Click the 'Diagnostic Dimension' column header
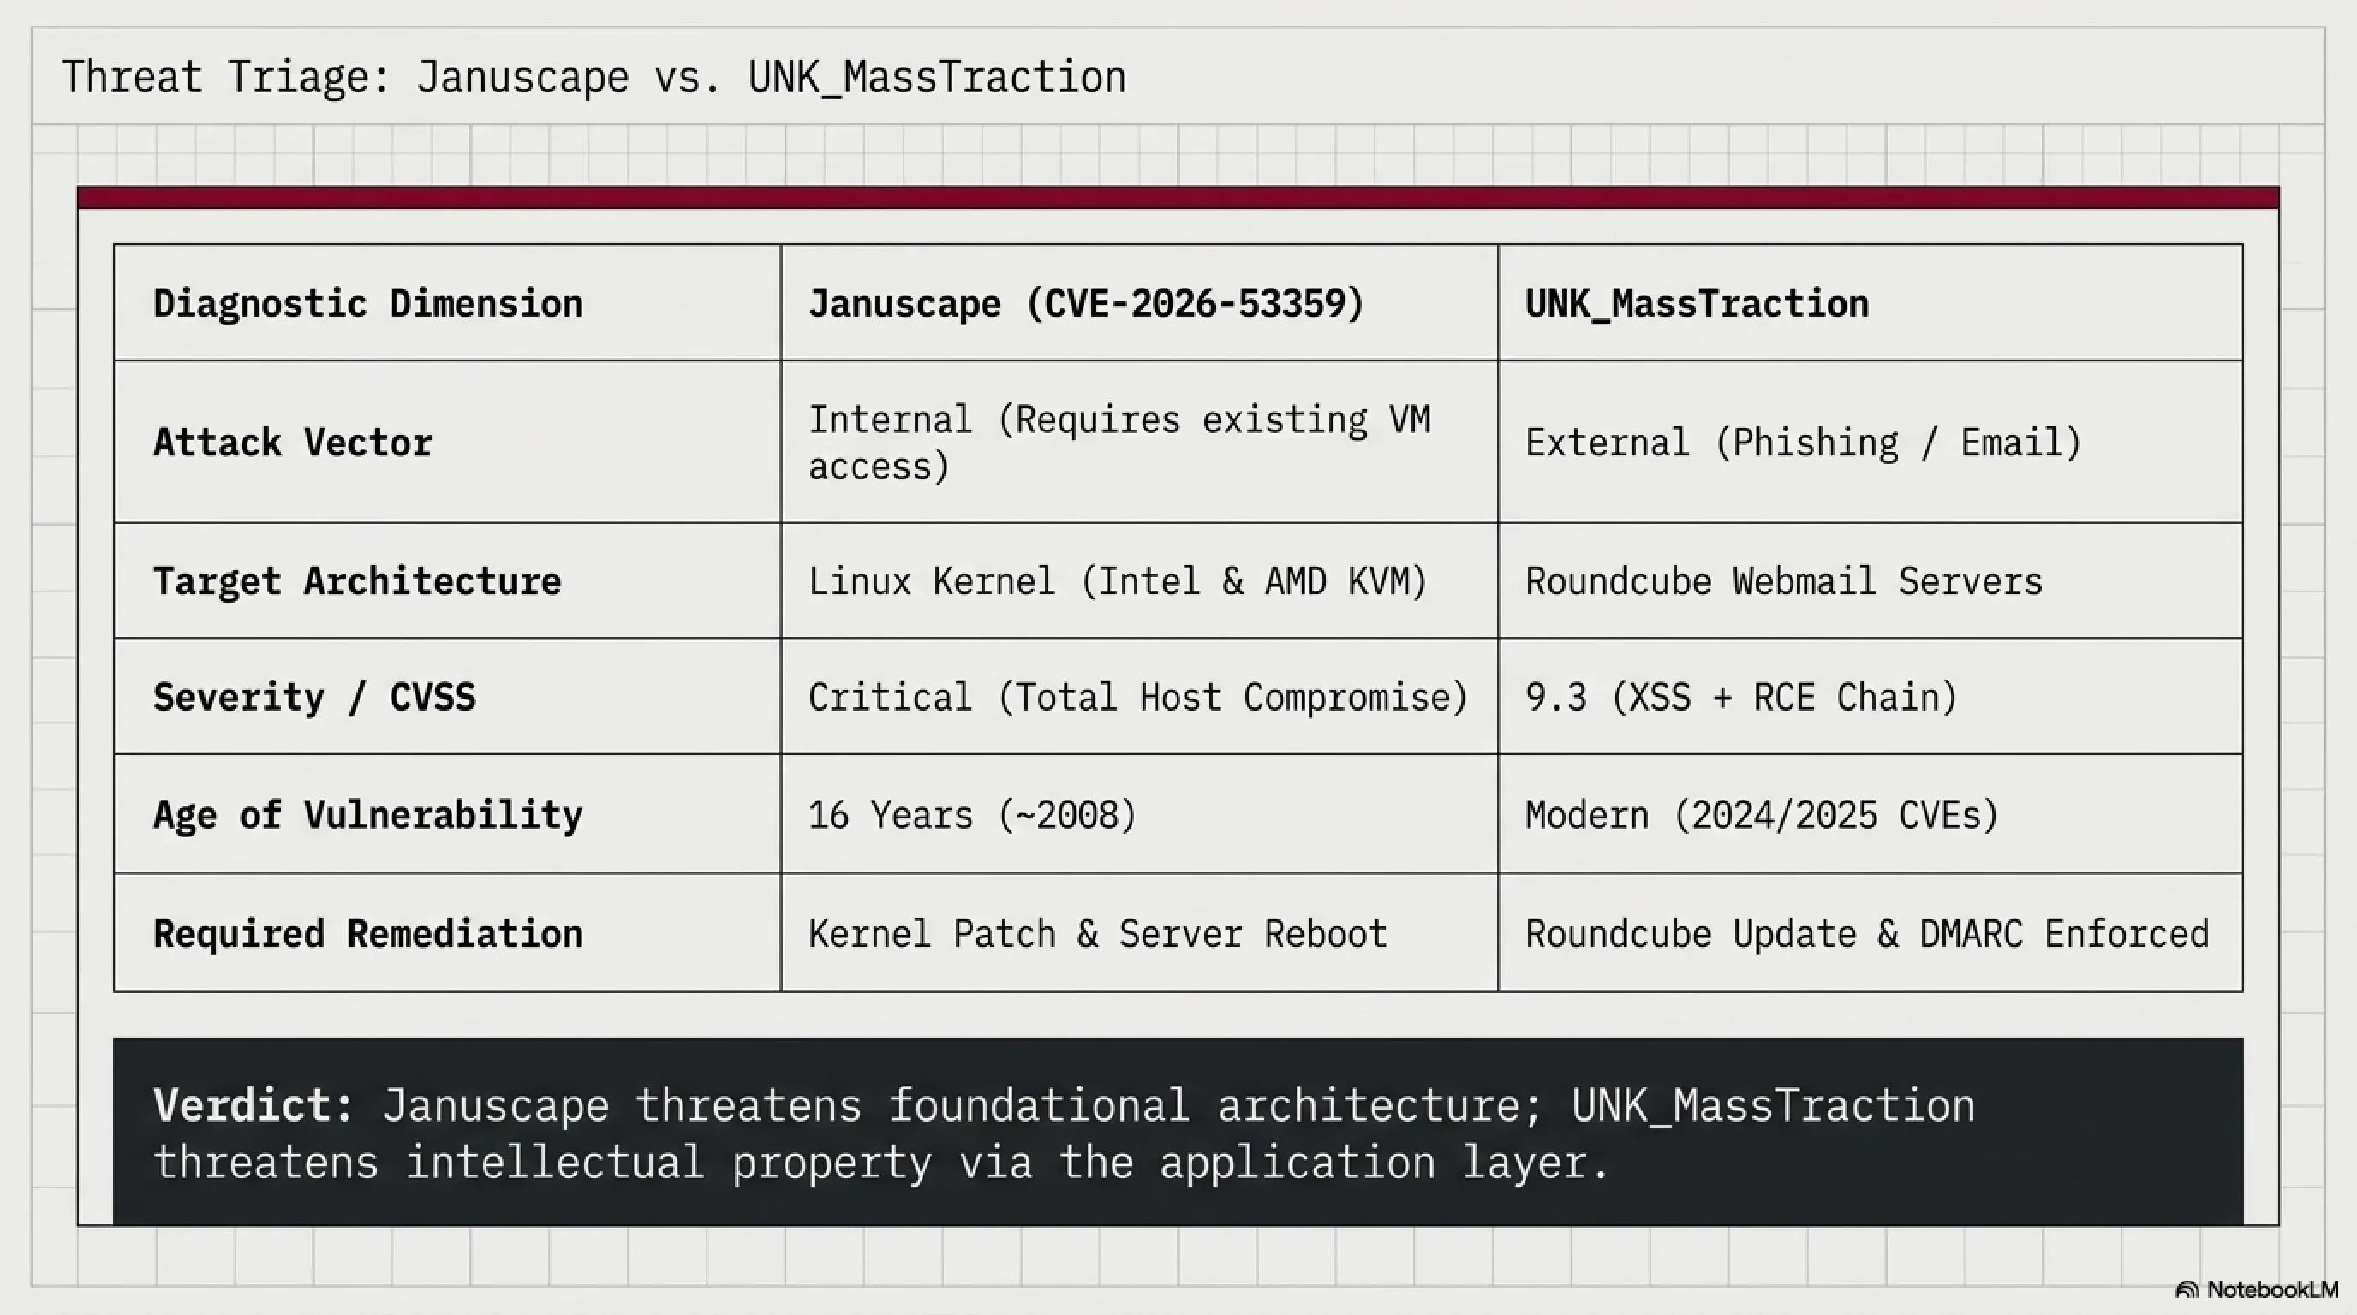This screenshot has height=1315, width=2357. [367, 304]
